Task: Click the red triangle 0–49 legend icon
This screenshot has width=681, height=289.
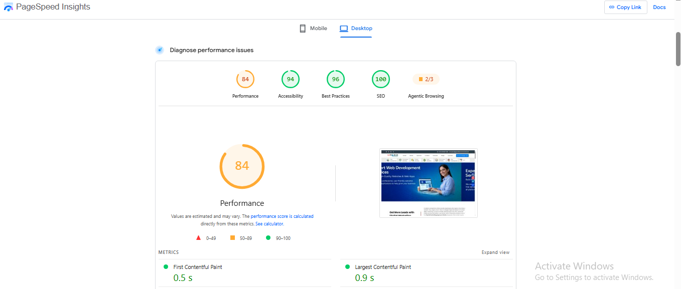Action: click(199, 238)
